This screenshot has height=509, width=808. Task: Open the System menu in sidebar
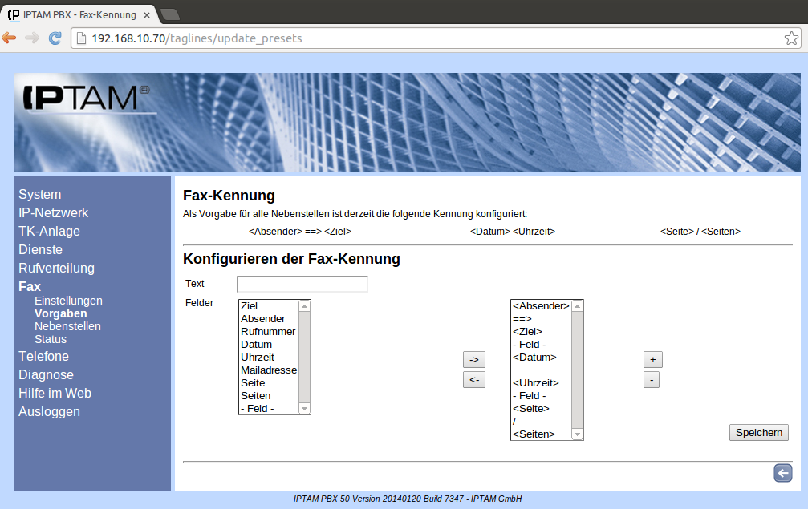[40, 195]
